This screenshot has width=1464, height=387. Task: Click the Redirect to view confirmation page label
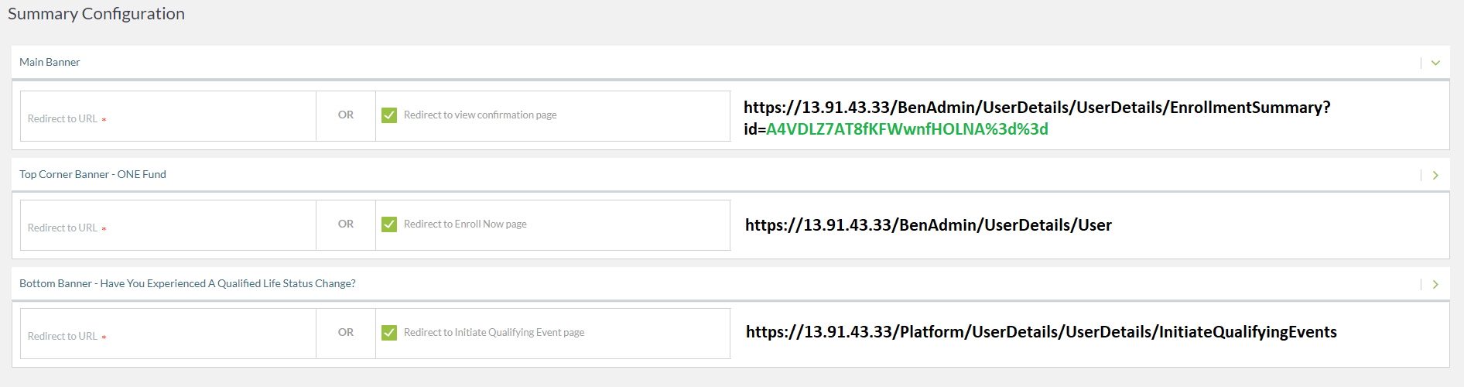(x=480, y=115)
